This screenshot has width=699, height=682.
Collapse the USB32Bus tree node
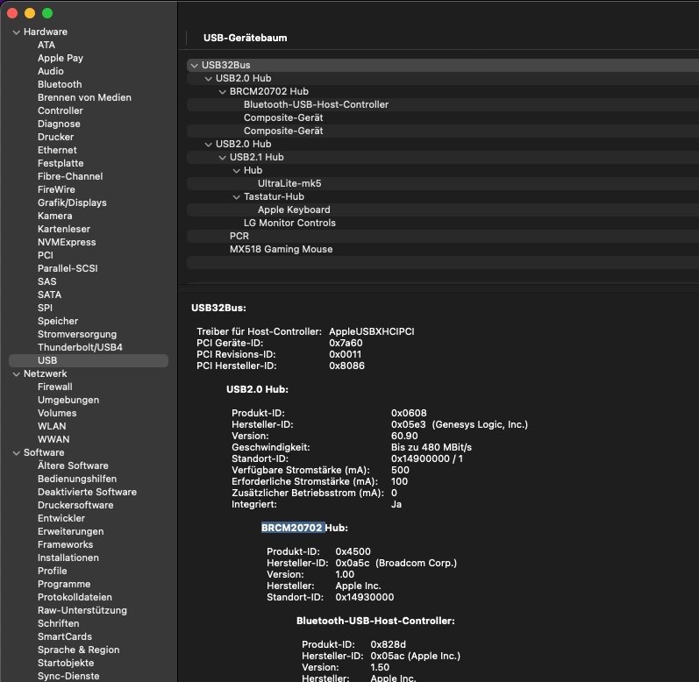coord(195,66)
